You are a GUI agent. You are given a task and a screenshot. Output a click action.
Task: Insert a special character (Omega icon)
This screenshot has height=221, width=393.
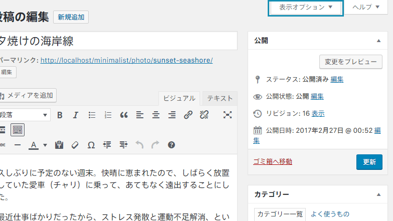[x=91, y=145]
